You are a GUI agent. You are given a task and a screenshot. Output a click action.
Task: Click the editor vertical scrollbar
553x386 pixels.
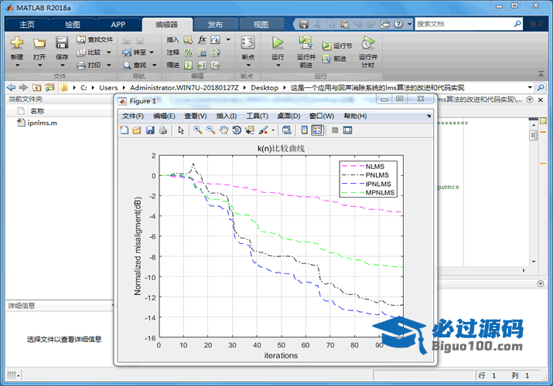(534, 192)
